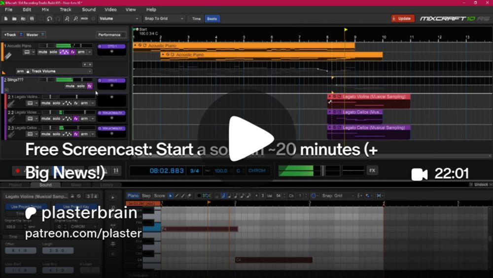Arm the 2.1 Legato Violins track
This screenshot has height=278, width=493.
click(84, 103)
